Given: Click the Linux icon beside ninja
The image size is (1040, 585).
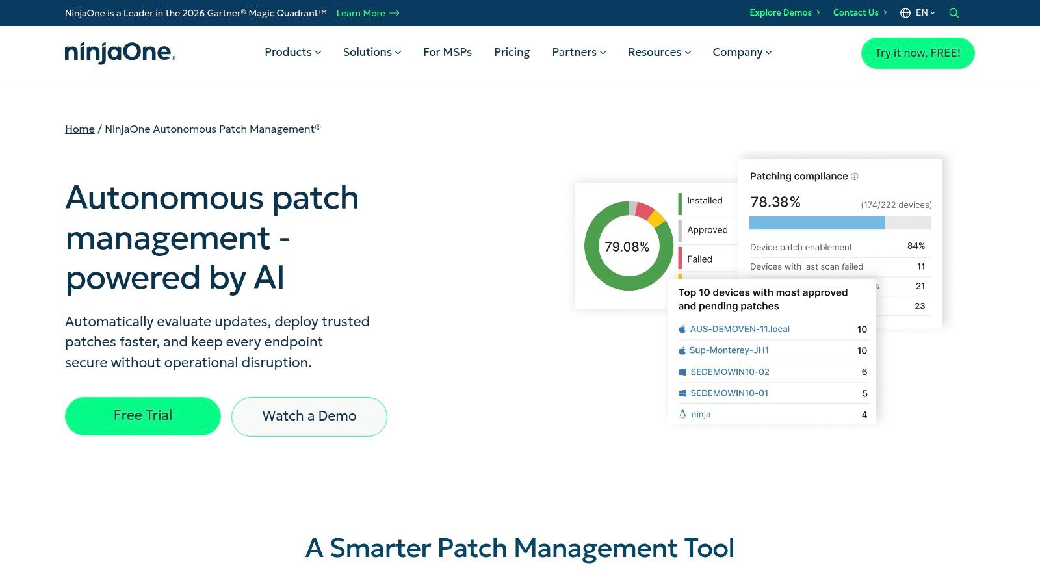Looking at the screenshot, I should (682, 414).
